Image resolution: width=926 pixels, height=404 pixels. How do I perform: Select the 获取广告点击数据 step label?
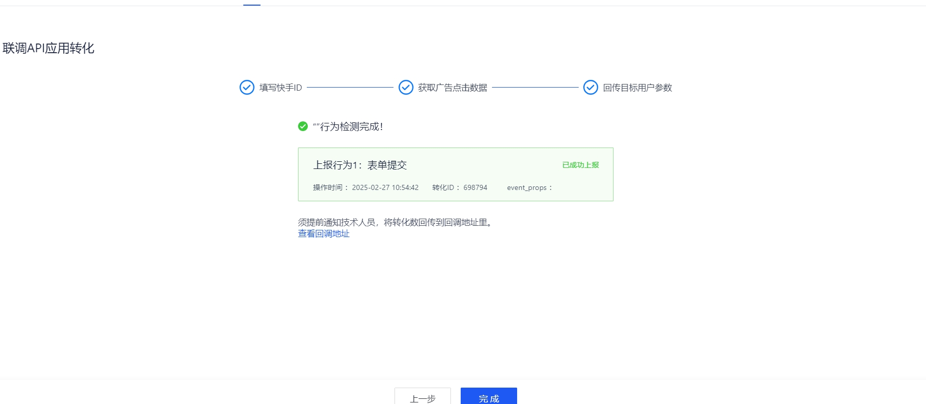point(452,88)
